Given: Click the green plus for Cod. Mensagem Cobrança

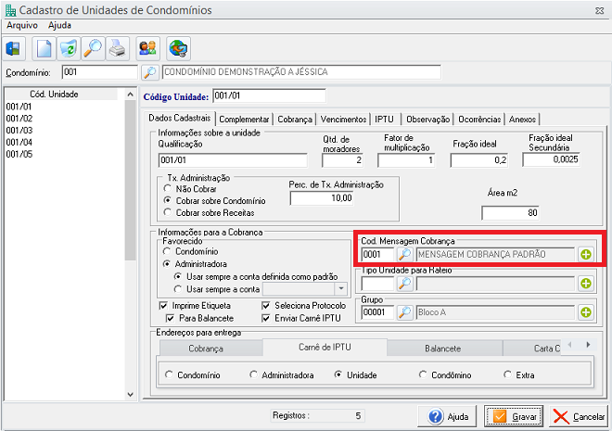Looking at the screenshot, I should [586, 254].
